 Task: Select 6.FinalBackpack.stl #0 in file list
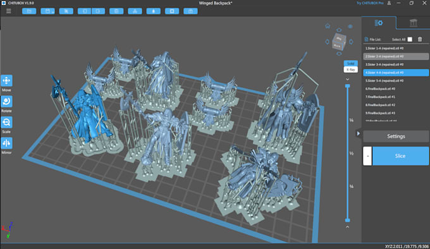pos(396,88)
